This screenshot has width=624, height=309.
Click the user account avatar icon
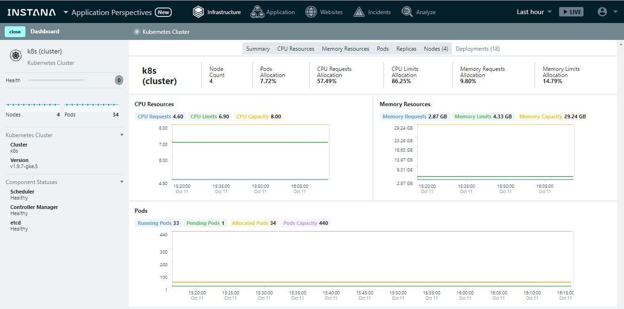coord(602,12)
